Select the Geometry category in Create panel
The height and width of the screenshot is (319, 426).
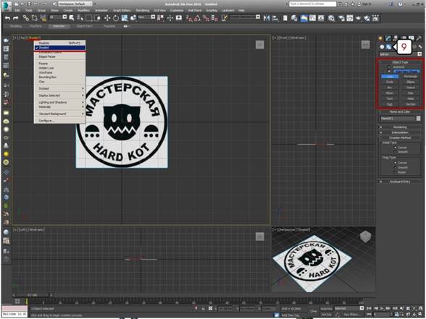point(382,46)
